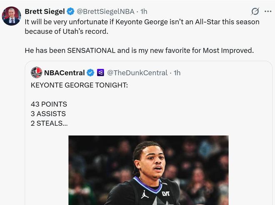This screenshot has height=205, width=275.
Task: Click the 1h timestamp on Brett's post
Action: point(144,11)
